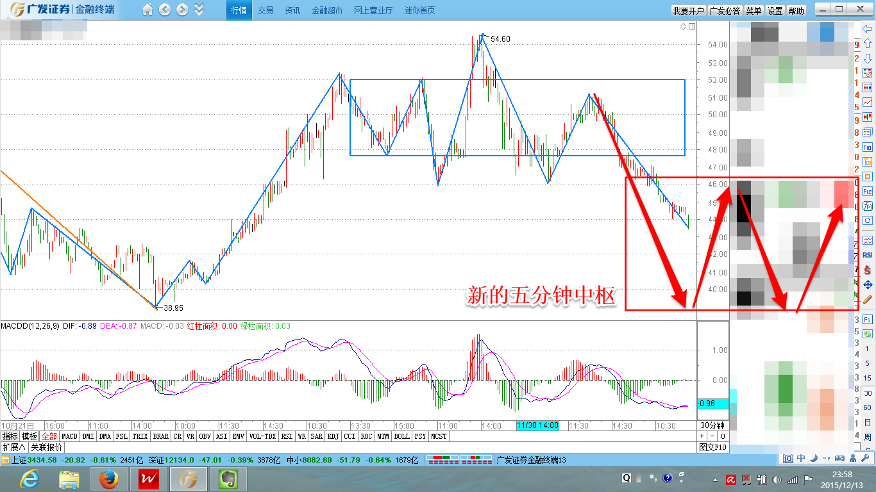Switch to the 5-minute period in the sidebar
The width and height of the screenshot is (876, 492).
coord(867,363)
